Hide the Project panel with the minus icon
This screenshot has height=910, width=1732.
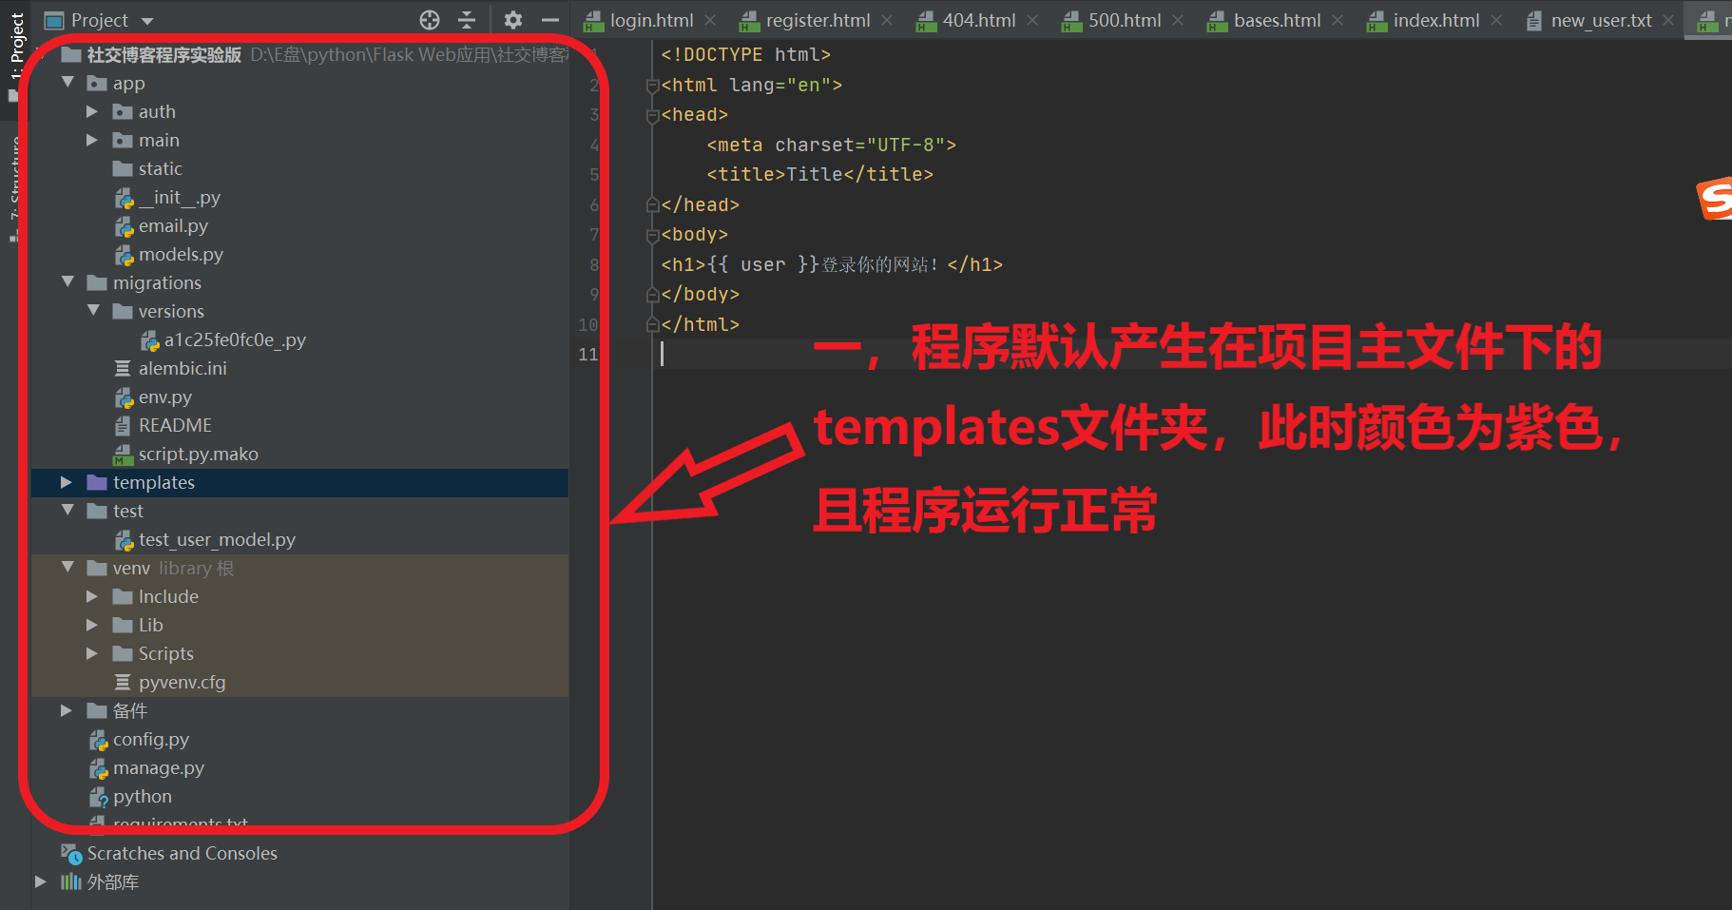point(548,19)
